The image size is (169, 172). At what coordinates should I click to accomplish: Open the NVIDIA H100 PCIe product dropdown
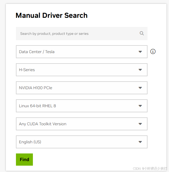click(x=82, y=88)
